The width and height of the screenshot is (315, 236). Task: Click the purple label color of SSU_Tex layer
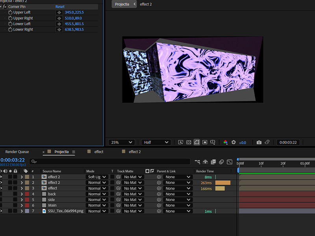pyautogui.click(x=27, y=211)
